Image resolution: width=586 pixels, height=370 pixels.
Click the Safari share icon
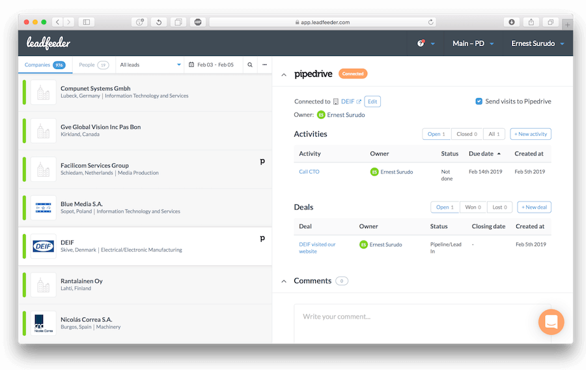point(531,22)
